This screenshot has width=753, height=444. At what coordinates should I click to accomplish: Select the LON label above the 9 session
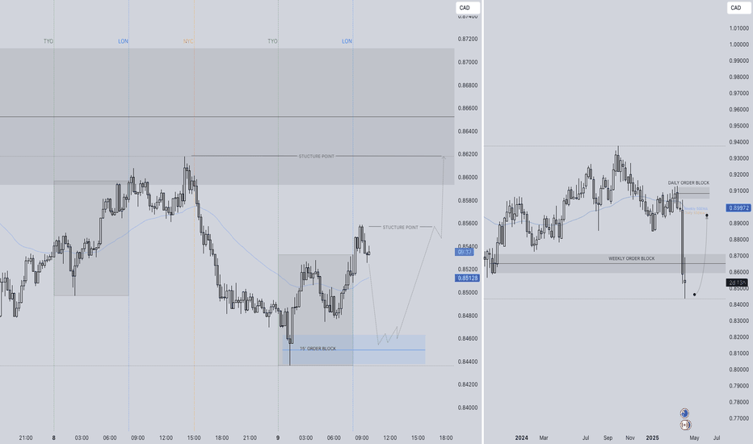(347, 41)
